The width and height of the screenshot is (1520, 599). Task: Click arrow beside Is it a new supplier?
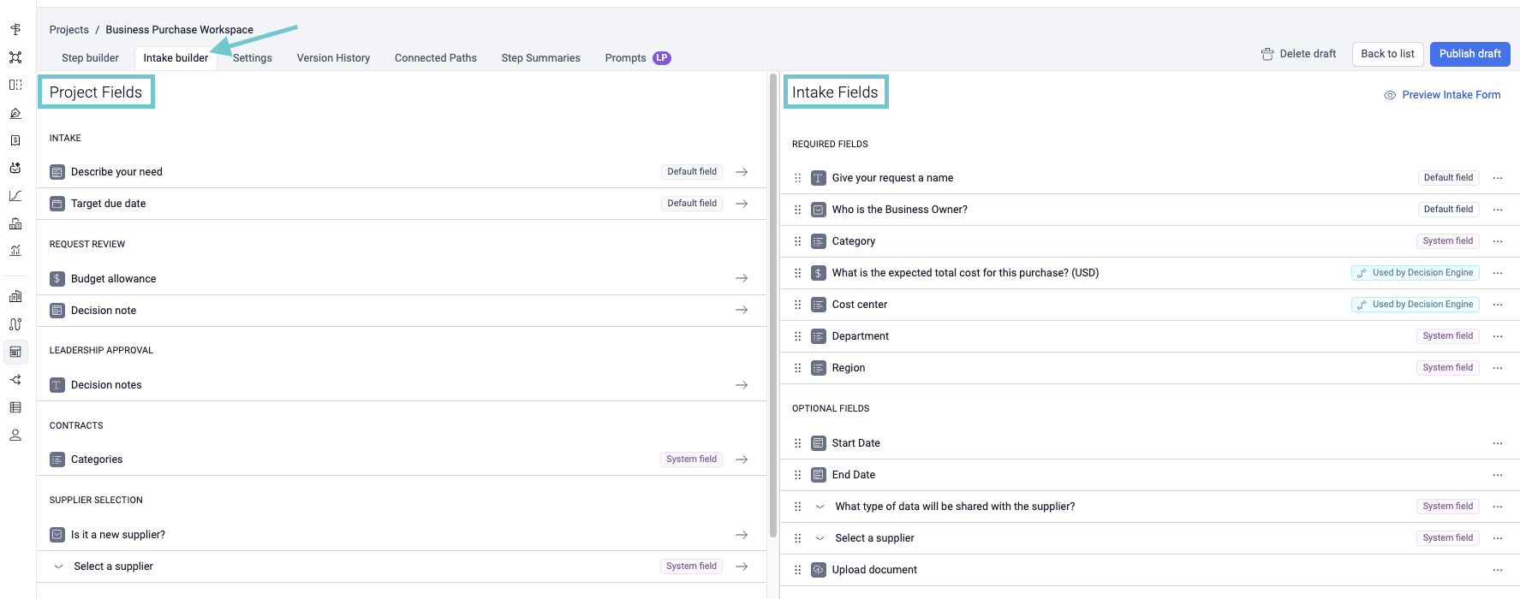click(x=742, y=535)
